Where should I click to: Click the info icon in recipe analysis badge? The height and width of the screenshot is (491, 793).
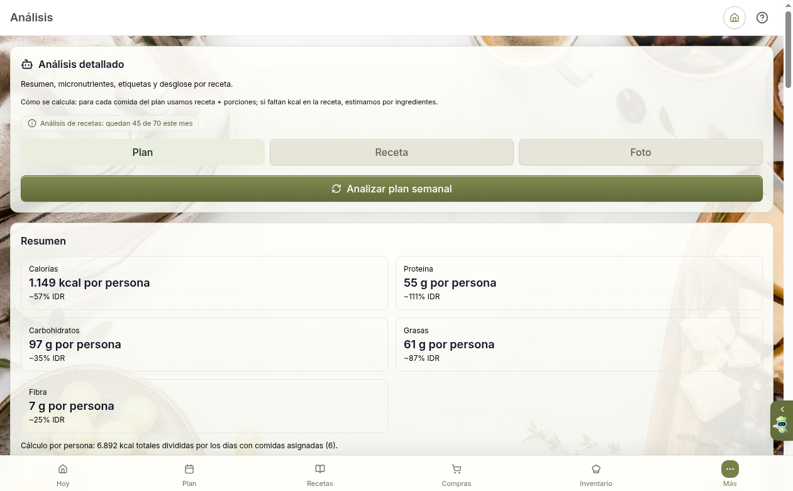32,123
